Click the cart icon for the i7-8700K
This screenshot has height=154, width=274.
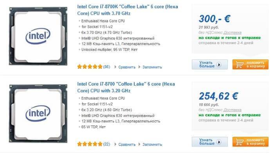click(x=240, y=64)
